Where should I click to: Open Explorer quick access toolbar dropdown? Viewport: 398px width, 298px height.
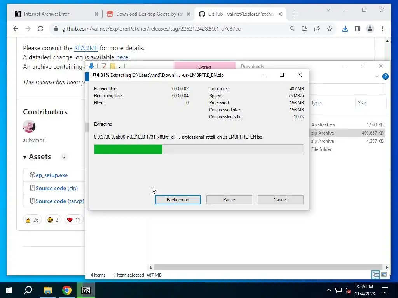(120, 66)
